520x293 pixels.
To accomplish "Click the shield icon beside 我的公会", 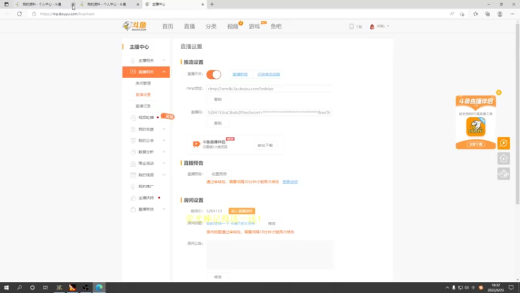I will pyautogui.click(x=133, y=141).
